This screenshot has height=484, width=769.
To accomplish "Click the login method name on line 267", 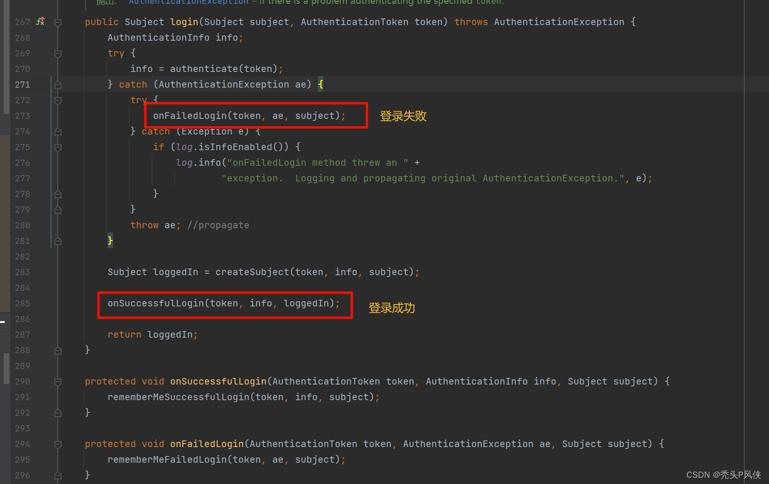I will [184, 22].
